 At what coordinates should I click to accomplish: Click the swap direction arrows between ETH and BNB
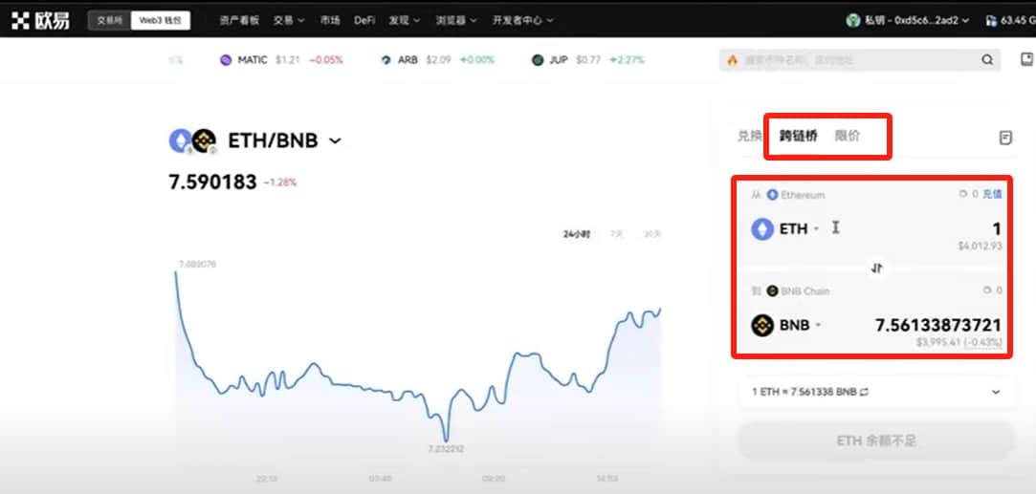(x=877, y=268)
